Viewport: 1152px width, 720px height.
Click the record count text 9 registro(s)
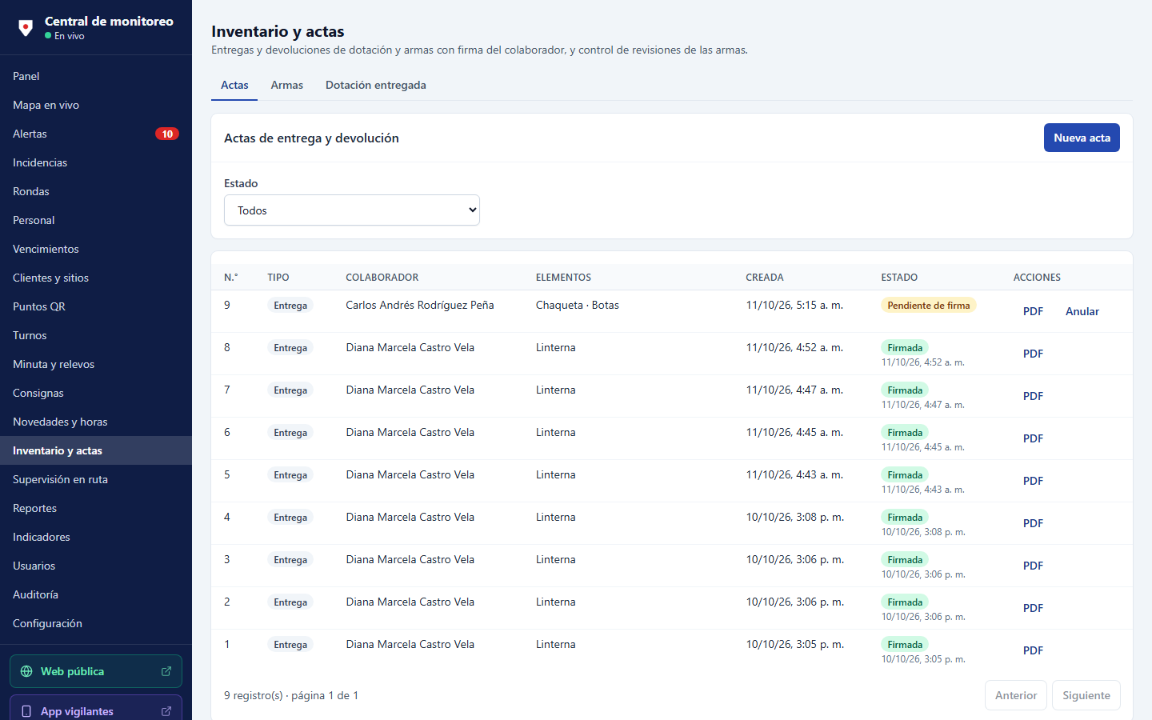pos(254,695)
